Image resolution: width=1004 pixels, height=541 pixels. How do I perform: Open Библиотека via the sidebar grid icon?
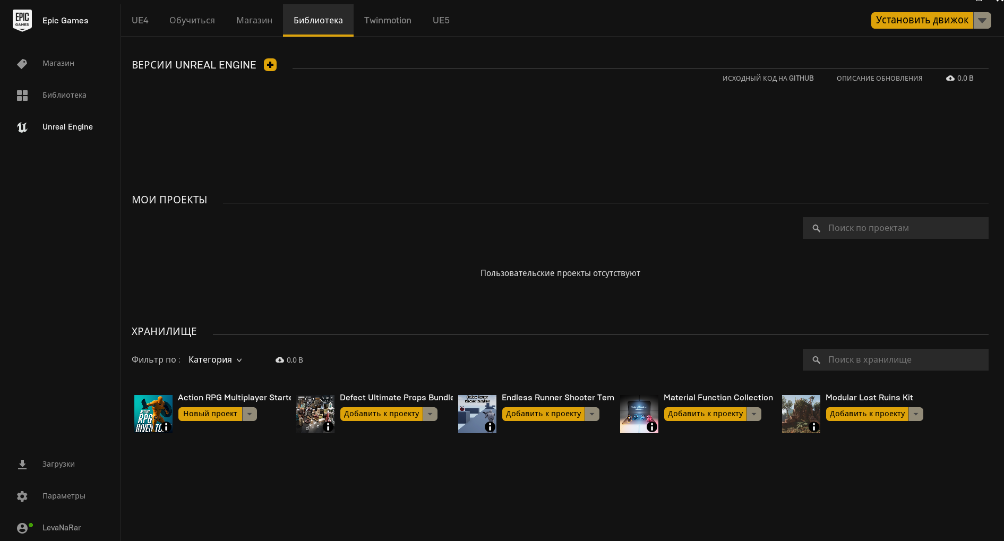(x=22, y=96)
